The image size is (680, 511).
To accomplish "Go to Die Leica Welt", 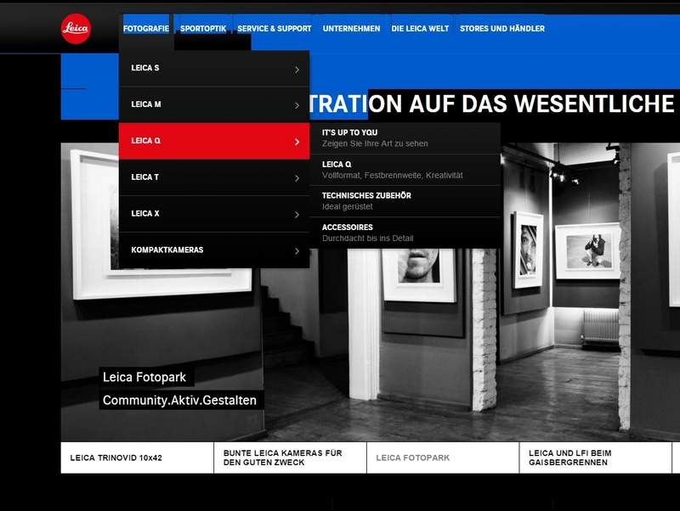I will click(420, 29).
